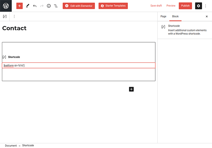Undo the last change
This screenshot has height=148, width=212.
point(35,6)
